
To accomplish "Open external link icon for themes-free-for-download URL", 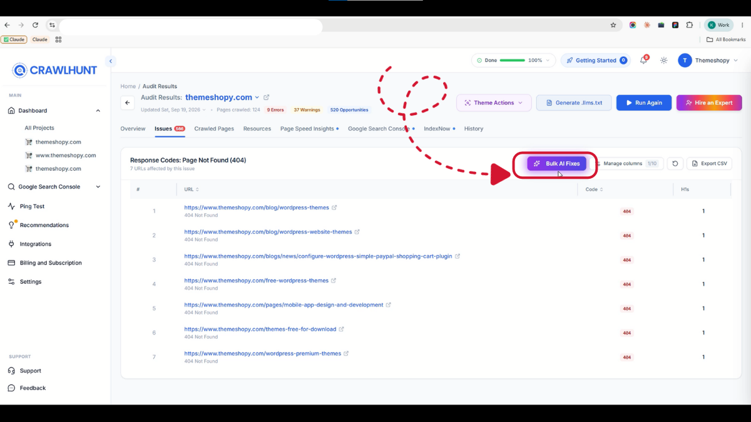I will [341, 329].
